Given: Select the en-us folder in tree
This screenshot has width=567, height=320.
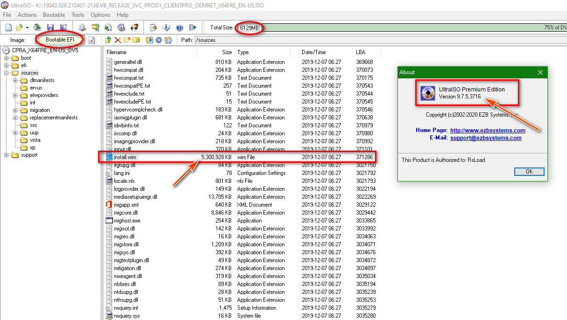Looking at the screenshot, I should pos(36,88).
